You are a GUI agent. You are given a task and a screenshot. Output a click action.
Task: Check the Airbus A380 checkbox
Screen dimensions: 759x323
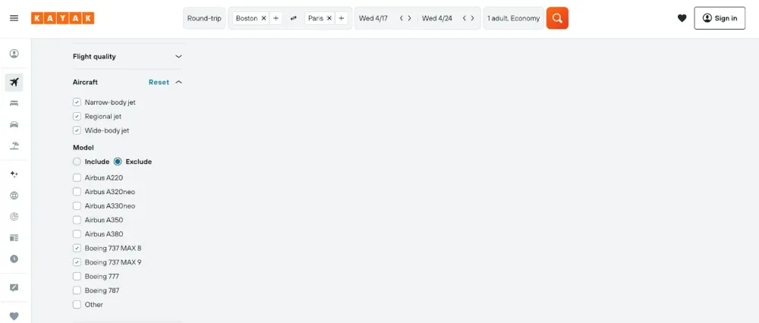pos(77,234)
